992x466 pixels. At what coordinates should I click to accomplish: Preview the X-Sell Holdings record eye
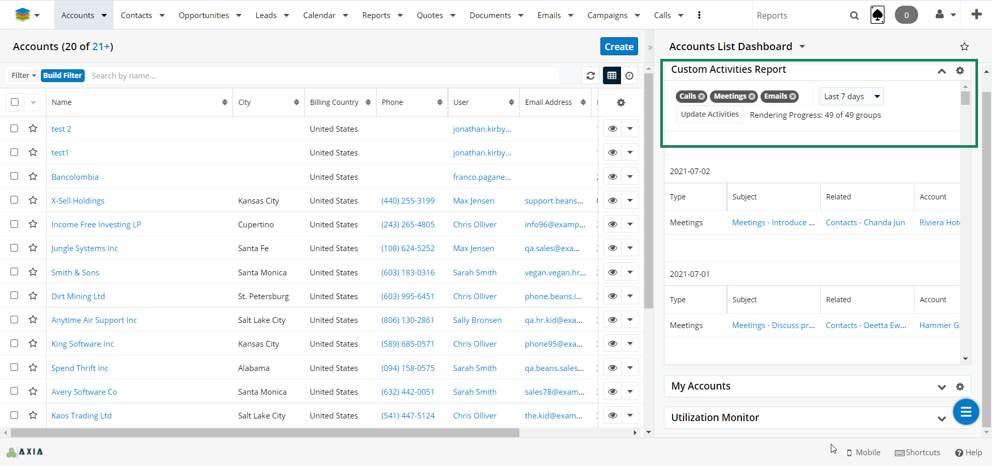pos(613,200)
